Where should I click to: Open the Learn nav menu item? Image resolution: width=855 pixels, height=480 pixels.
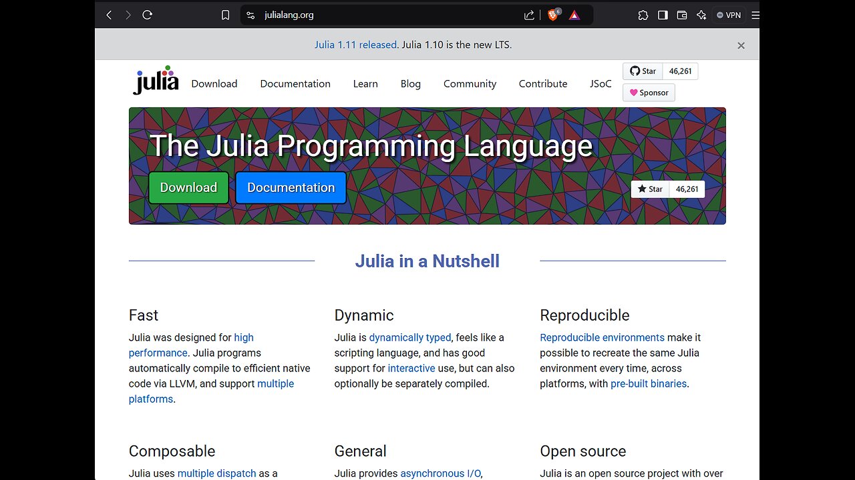(x=365, y=83)
